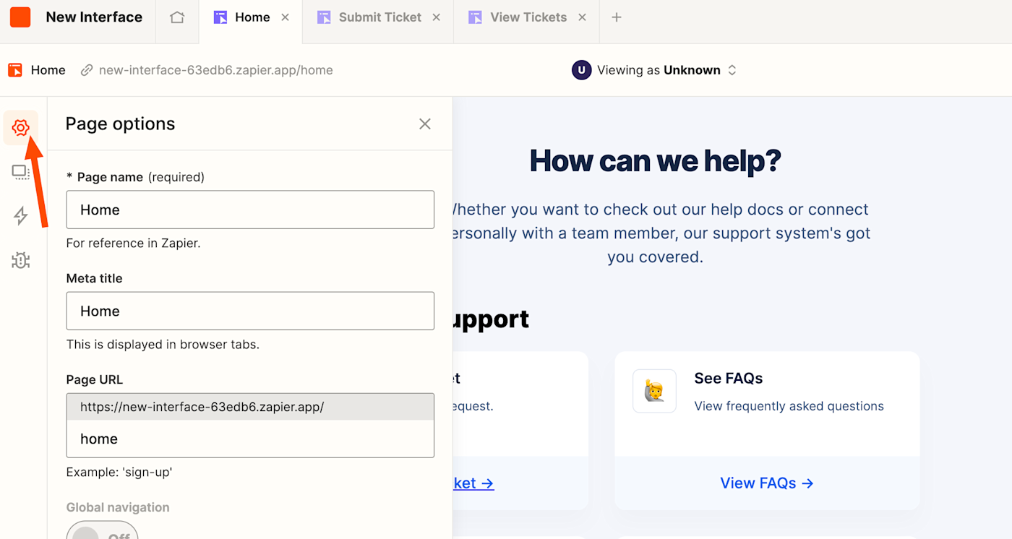
Task: Open the lightning bolt Zaps icon
Action: click(x=21, y=216)
